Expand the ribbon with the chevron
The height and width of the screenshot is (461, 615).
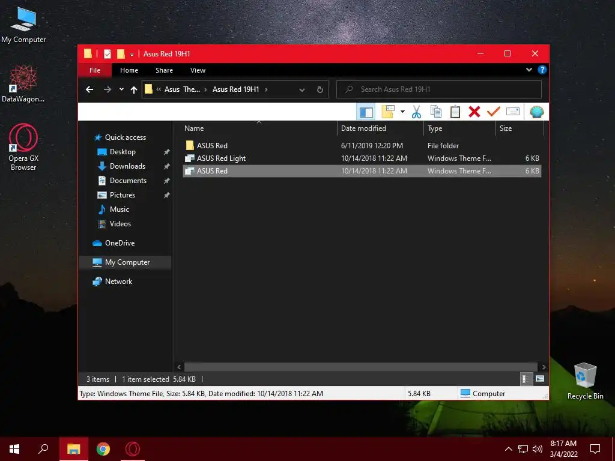529,70
